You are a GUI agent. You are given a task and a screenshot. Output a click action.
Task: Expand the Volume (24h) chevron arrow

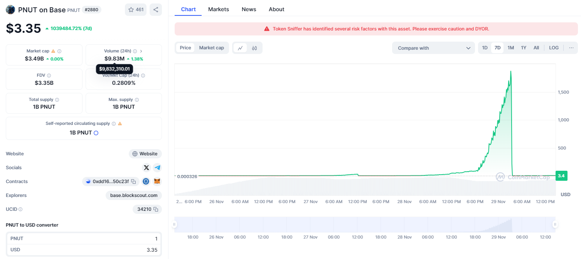point(141,51)
